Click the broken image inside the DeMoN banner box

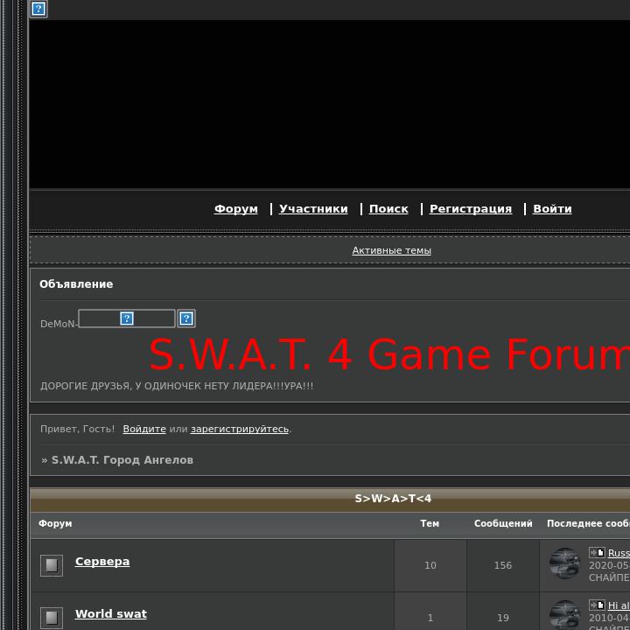(x=127, y=318)
